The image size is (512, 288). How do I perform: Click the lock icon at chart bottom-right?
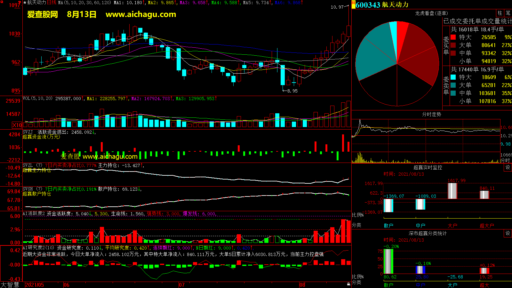pos(348,284)
